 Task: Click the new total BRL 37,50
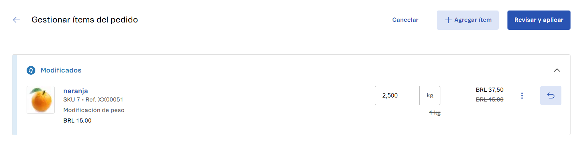coord(489,90)
